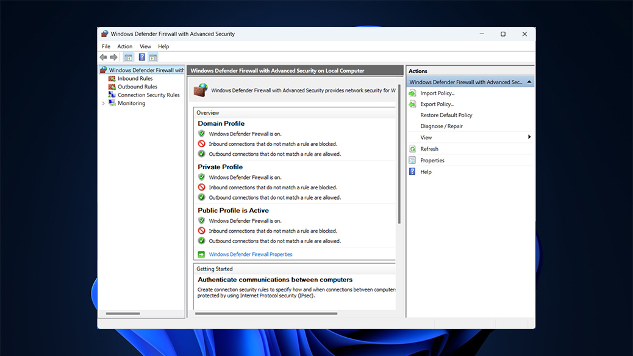Click the brick wall globe icon in overview
Image resolution: width=633 pixels, height=356 pixels.
pyautogui.click(x=201, y=90)
